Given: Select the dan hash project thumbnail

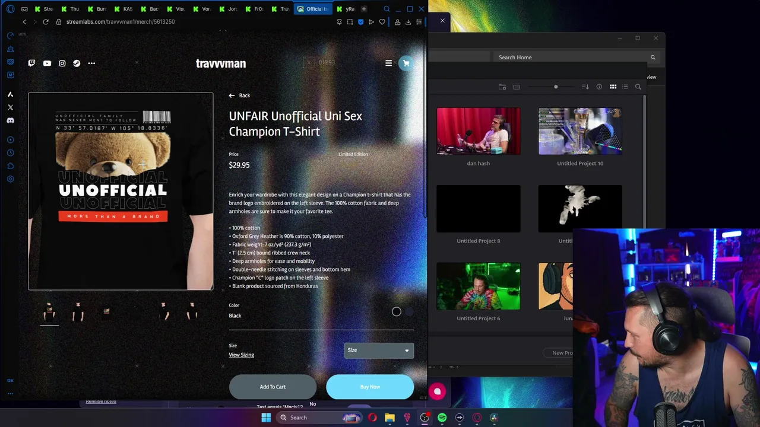Looking at the screenshot, I should click(x=479, y=131).
